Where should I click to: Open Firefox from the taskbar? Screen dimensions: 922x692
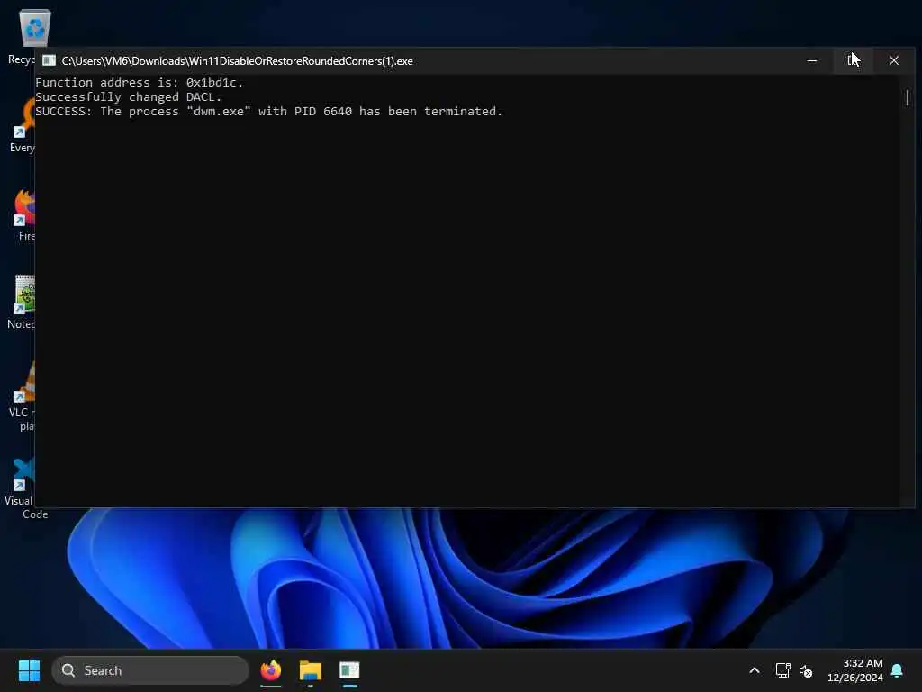point(271,670)
